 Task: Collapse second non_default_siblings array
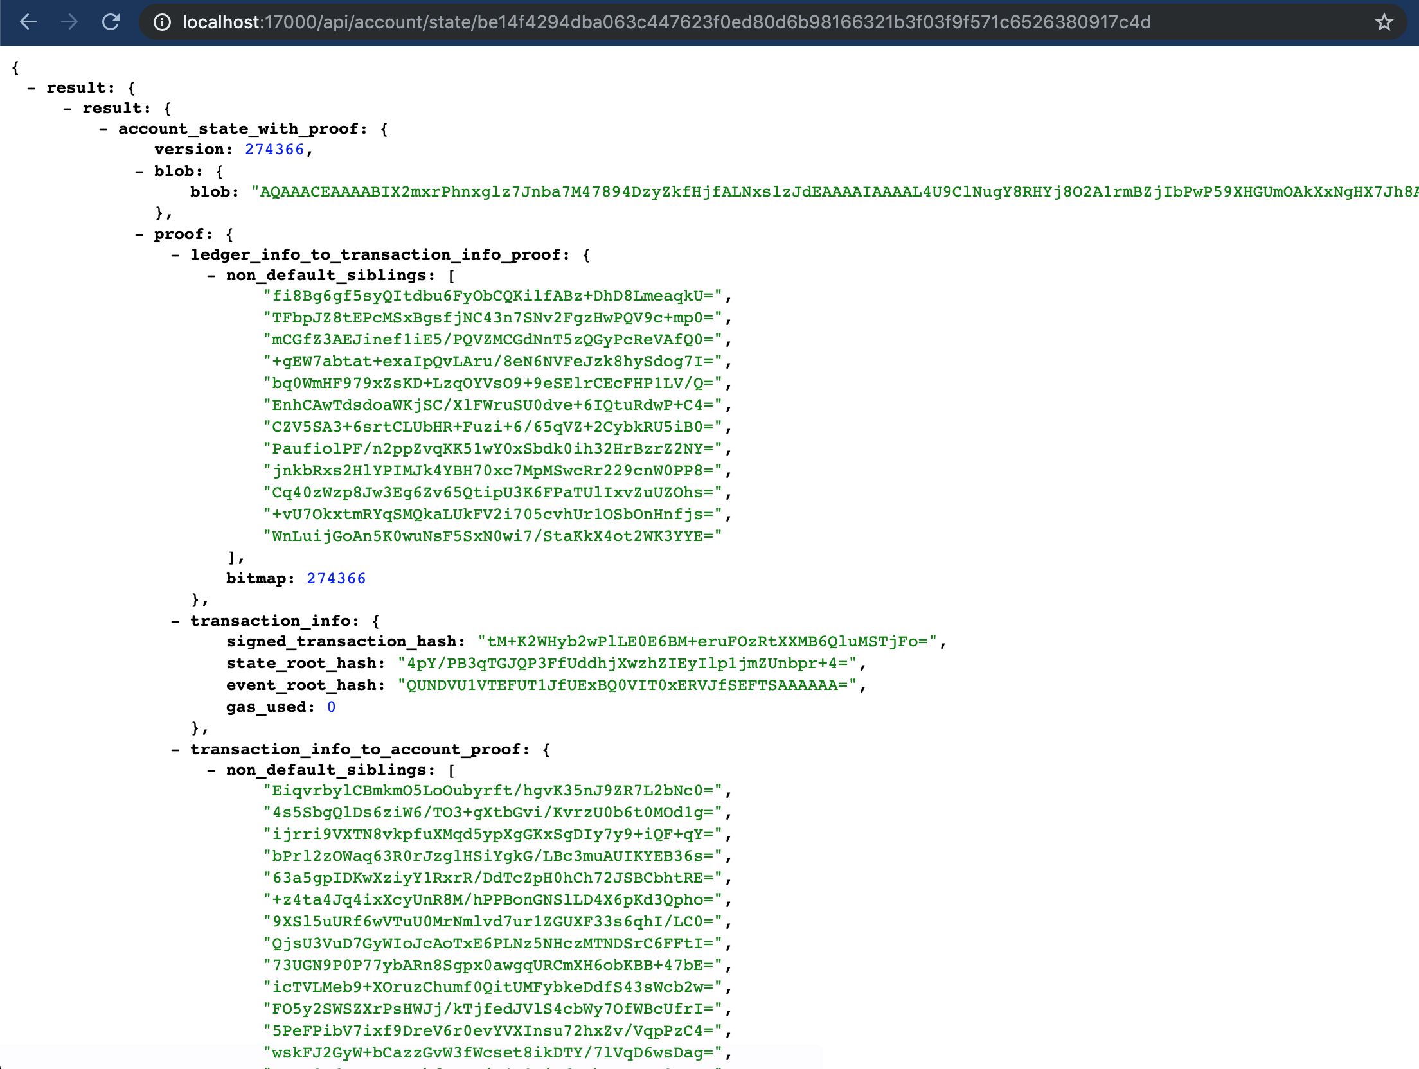[211, 770]
